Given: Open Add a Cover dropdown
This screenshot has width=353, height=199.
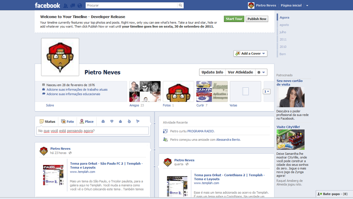Looking at the screenshot, I should click(x=250, y=53).
